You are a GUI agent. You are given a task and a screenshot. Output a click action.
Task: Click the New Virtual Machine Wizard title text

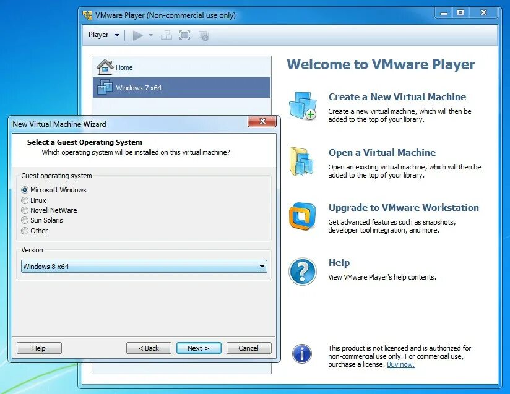(x=59, y=124)
